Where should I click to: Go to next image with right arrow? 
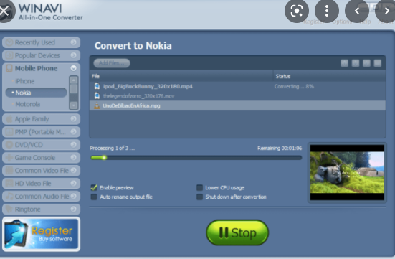click(x=386, y=11)
